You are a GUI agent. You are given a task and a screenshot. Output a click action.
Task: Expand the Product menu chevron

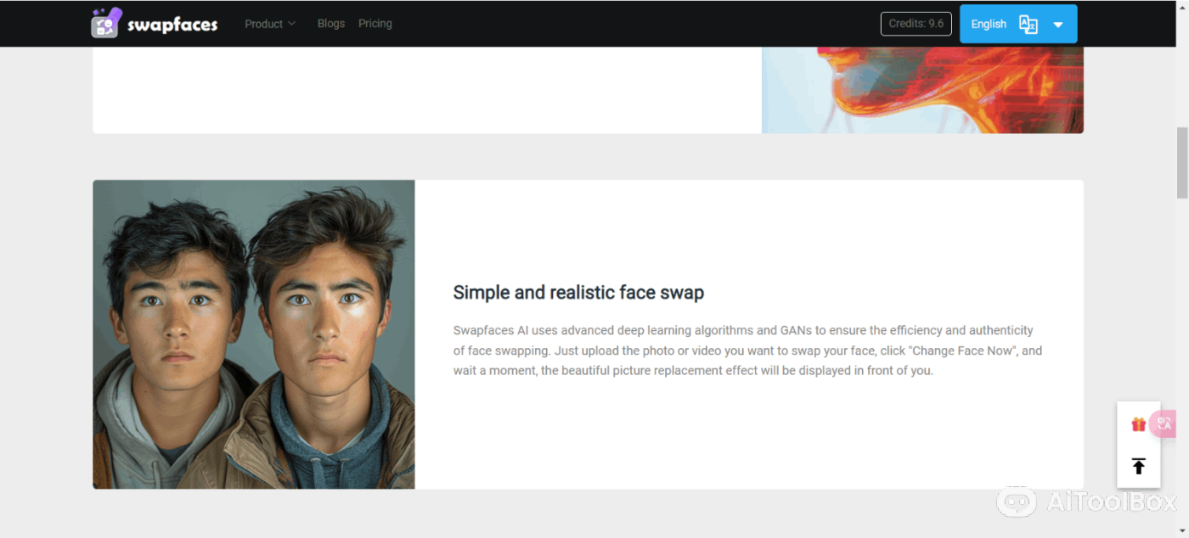[292, 24]
